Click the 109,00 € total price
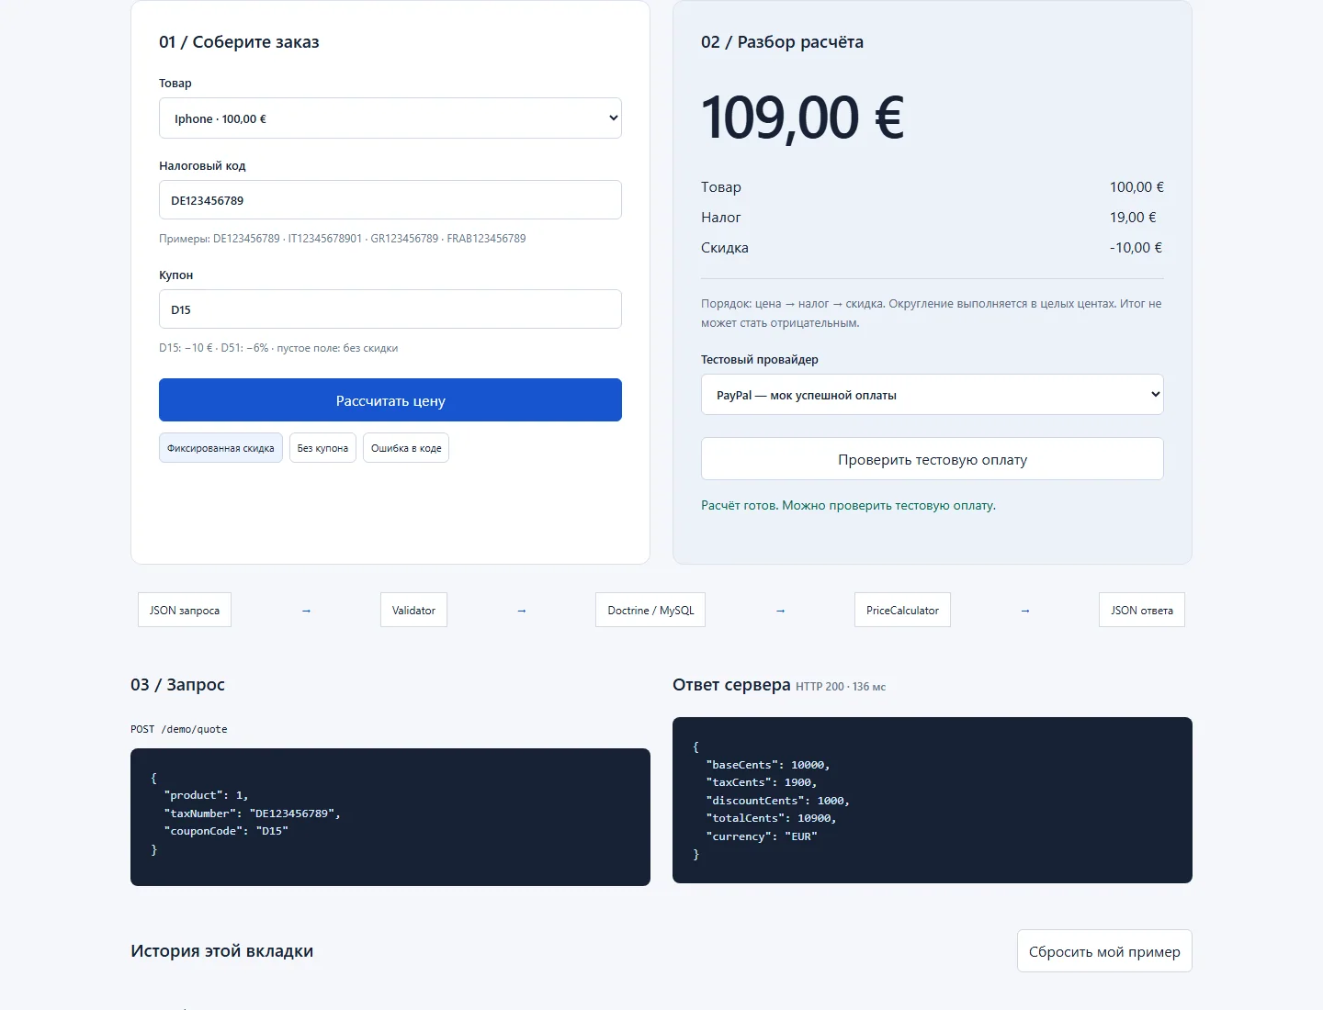 pyautogui.click(x=802, y=118)
